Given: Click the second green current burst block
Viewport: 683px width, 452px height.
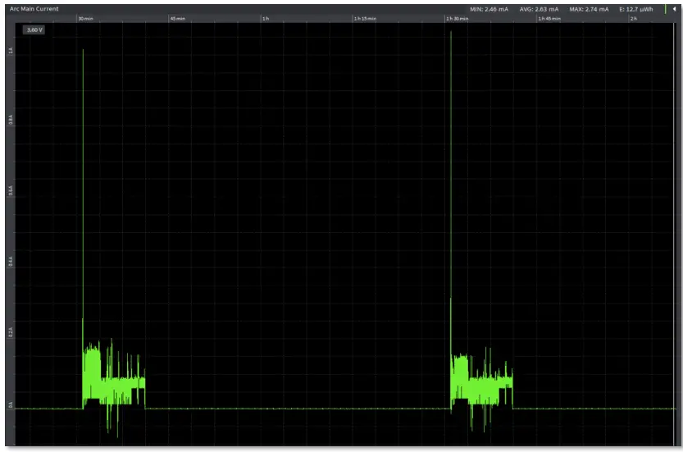Looking at the screenshot, I should (481, 379).
